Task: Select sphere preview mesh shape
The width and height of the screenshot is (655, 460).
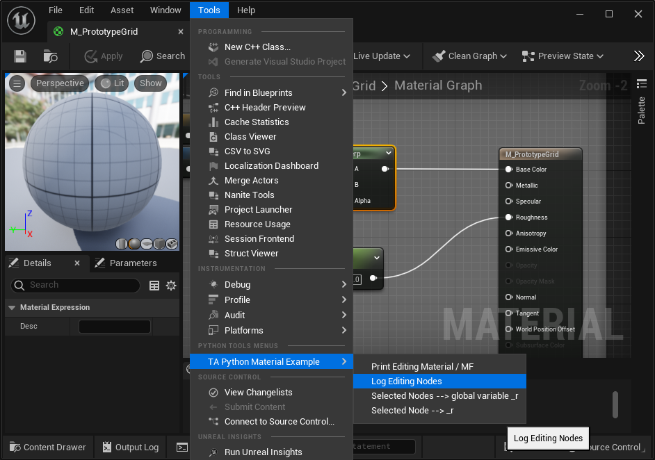Action: (134, 243)
